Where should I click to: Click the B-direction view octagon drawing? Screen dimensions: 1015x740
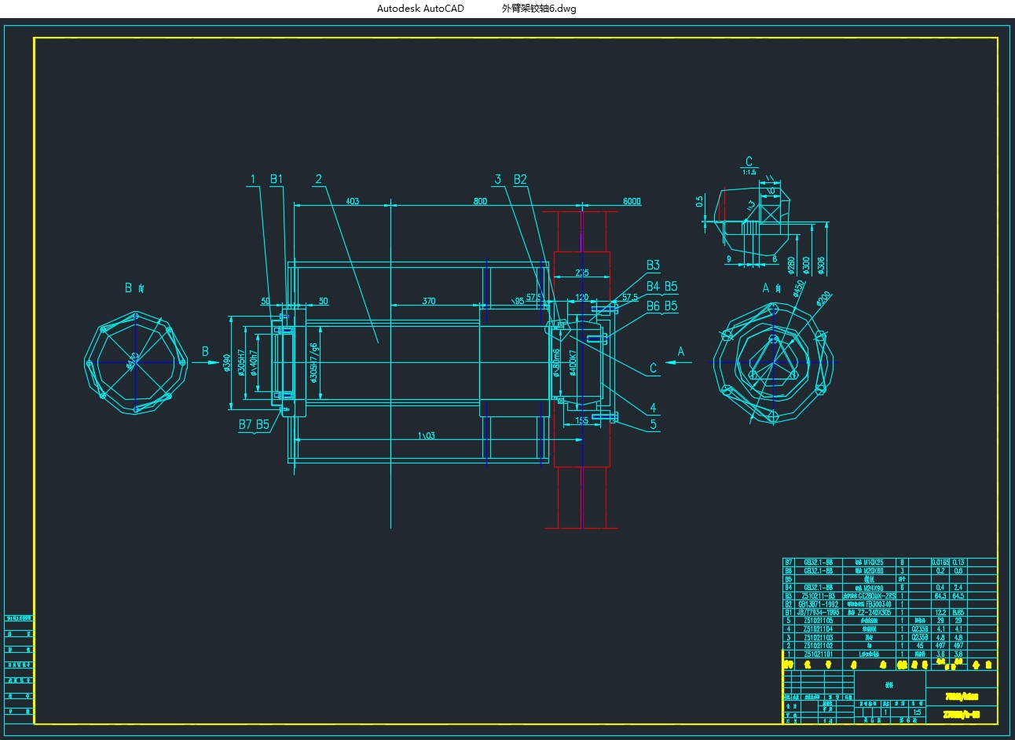click(136, 362)
